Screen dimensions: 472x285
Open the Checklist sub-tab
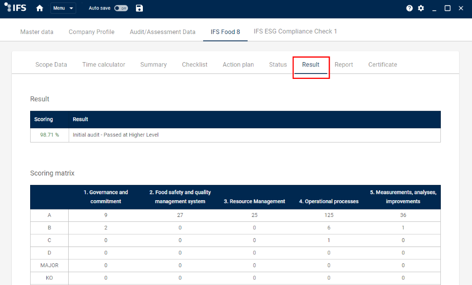point(195,65)
